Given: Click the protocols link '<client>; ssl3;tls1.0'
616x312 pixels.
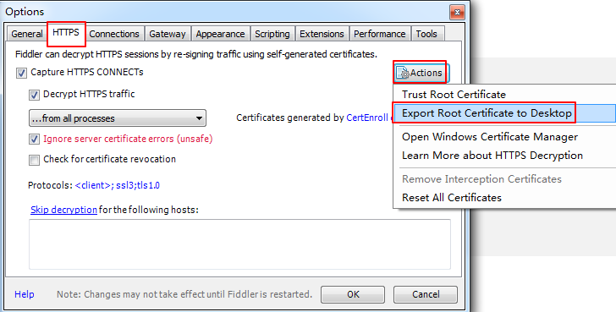Looking at the screenshot, I should tap(117, 185).
